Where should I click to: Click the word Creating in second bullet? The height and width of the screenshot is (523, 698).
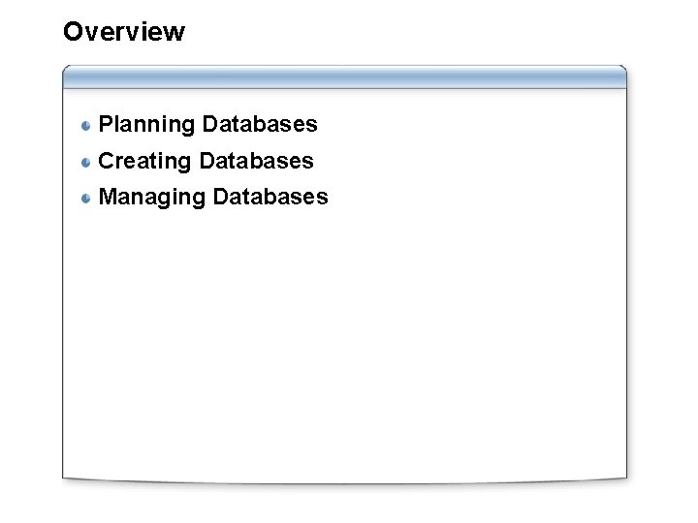(144, 161)
